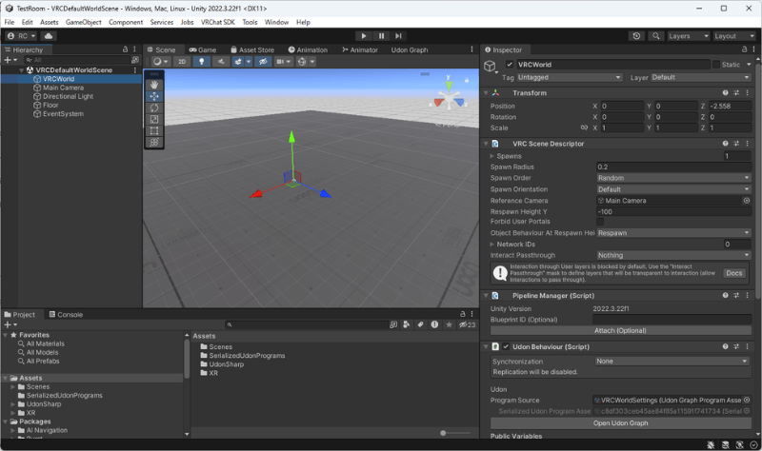Screen dimensions: 762x451
Task: Click the Step frame button
Action: coord(398,36)
